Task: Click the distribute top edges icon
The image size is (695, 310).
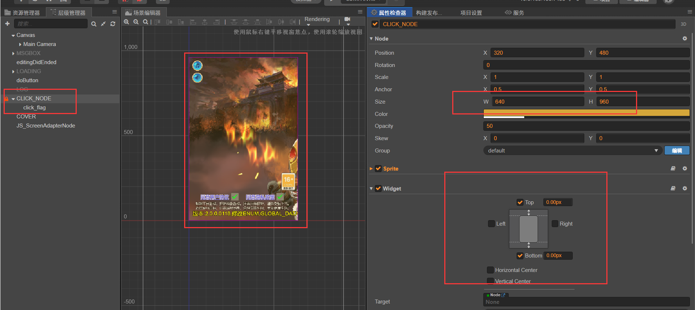Action: [x=234, y=22]
